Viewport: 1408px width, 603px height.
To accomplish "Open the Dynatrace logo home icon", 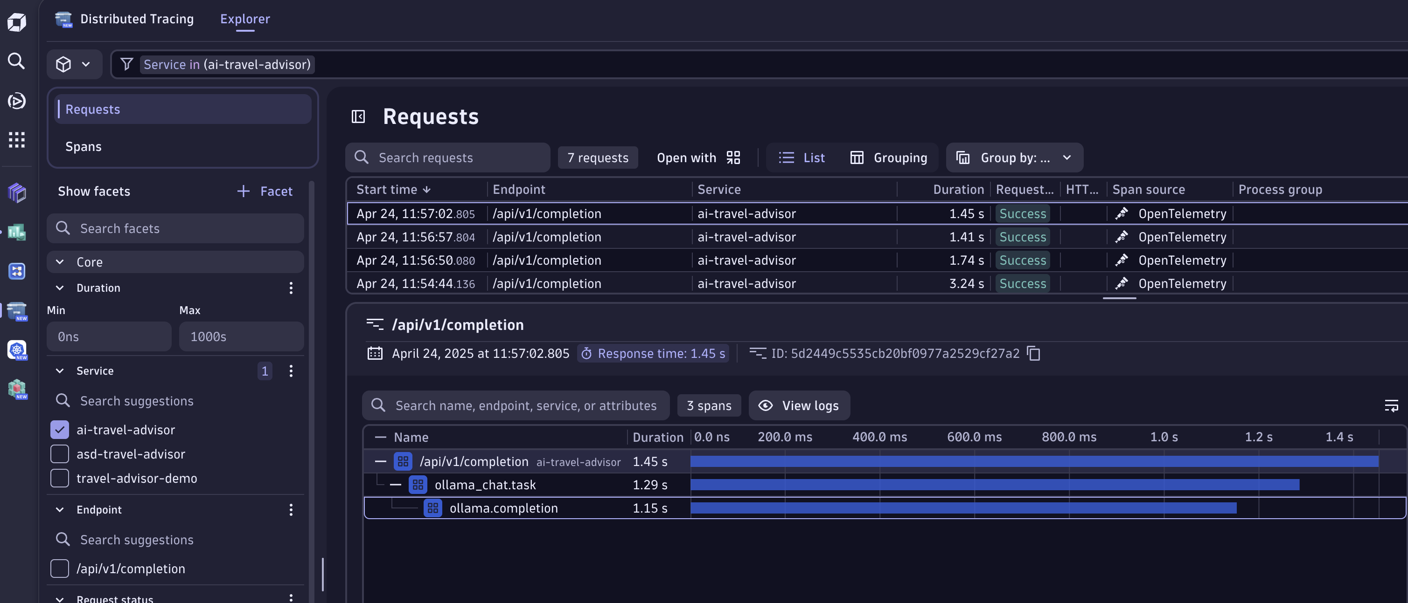I will coord(16,22).
